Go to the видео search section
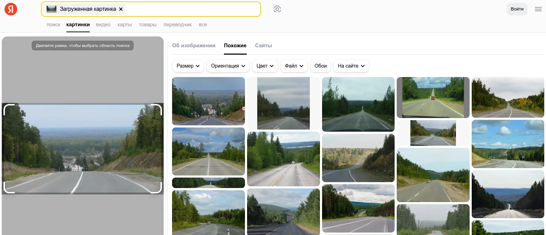Viewport: 546px width, 235px height. (103, 25)
